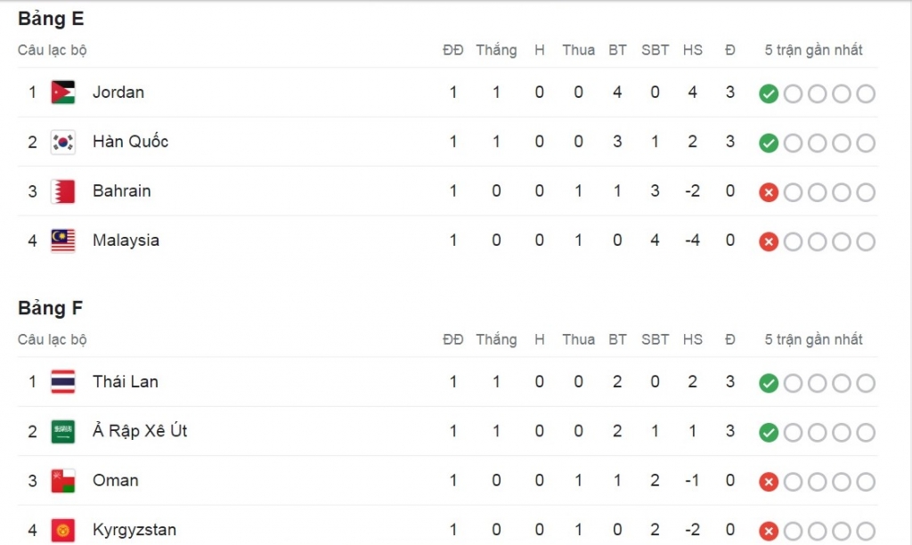Open the Malaysia team link
This screenshot has height=545, width=912.
pos(126,240)
